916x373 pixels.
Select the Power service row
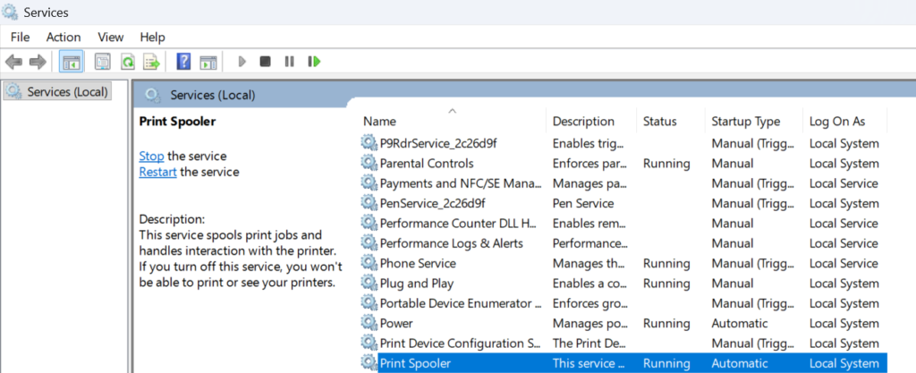[x=623, y=324]
